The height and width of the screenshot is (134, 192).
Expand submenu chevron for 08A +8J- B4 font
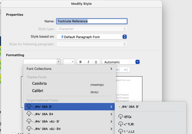pos(111,129)
